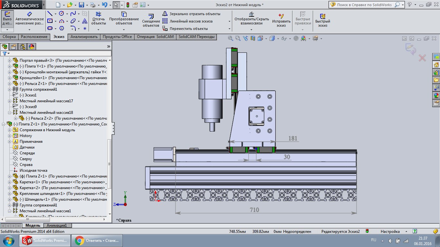440x247 pixels.
Task: Open the Appearances DisplayManager tab icon
Action: 31,47
